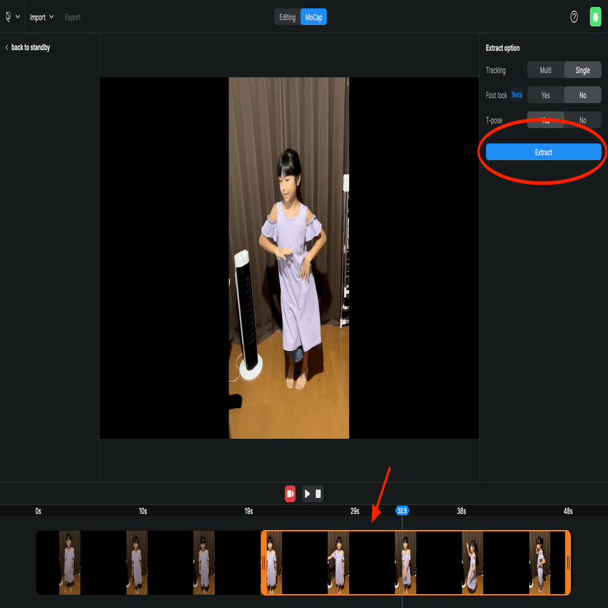Screen dimensions: 608x608
Task: Click the 38s timeline label
Action: click(462, 511)
